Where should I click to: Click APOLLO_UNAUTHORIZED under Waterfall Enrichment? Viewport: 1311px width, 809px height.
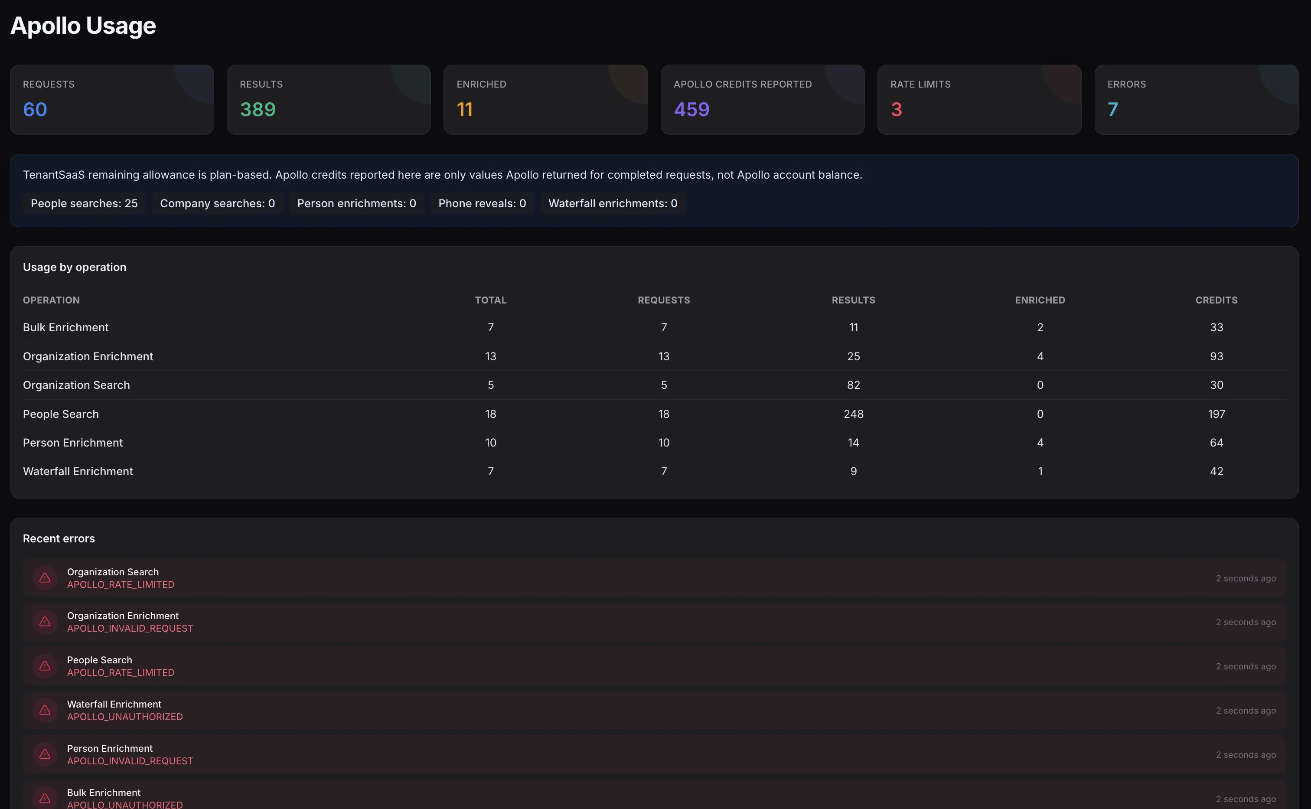124,717
